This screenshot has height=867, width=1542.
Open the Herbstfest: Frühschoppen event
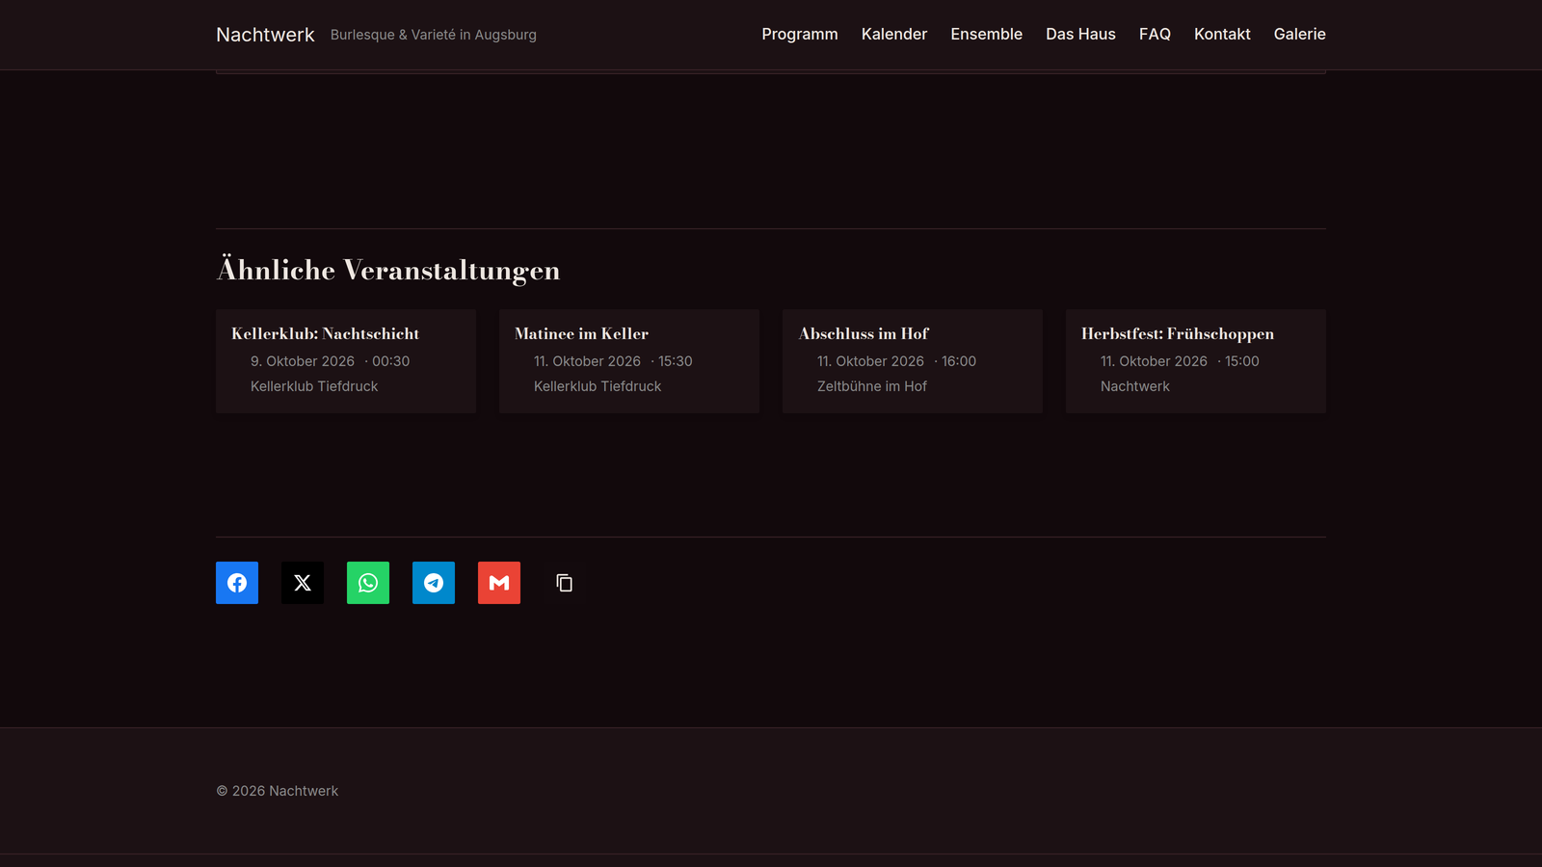(x=1196, y=361)
